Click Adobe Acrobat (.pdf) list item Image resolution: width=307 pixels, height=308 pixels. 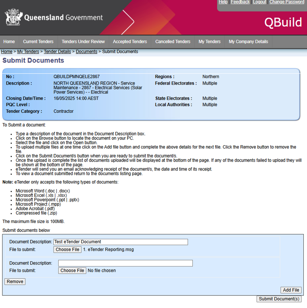[x=35, y=209]
